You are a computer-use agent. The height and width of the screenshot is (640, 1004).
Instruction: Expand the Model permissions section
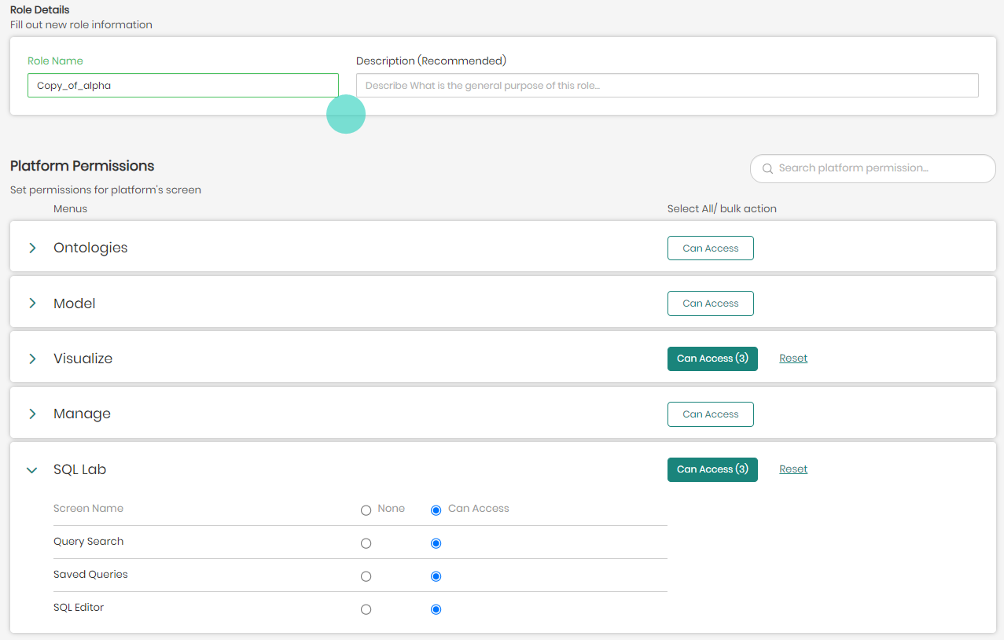[31, 303]
